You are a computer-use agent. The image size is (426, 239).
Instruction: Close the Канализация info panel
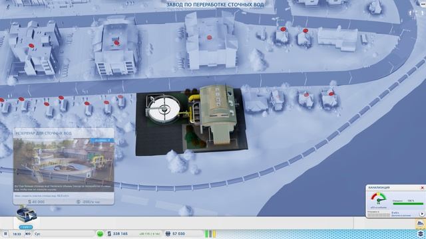(x=422, y=187)
